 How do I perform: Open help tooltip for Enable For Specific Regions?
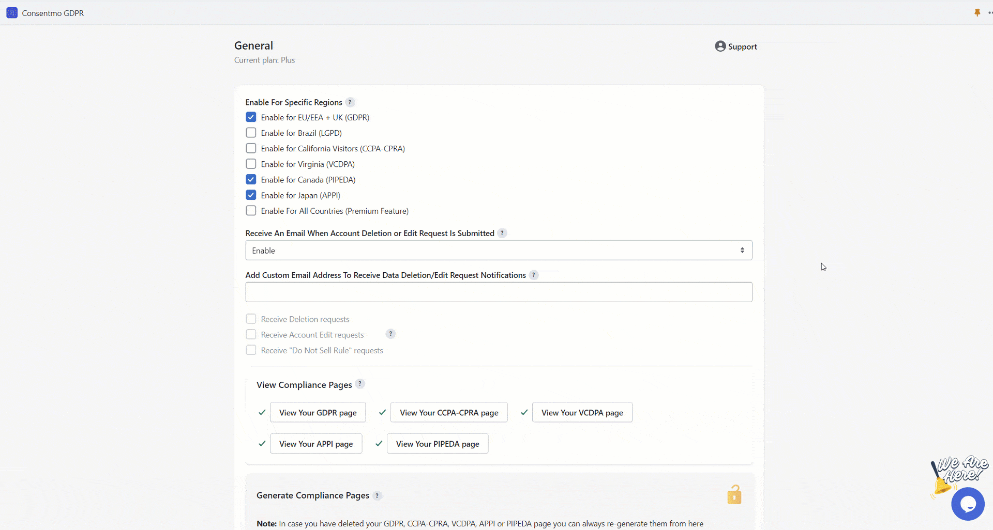coord(350,102)
